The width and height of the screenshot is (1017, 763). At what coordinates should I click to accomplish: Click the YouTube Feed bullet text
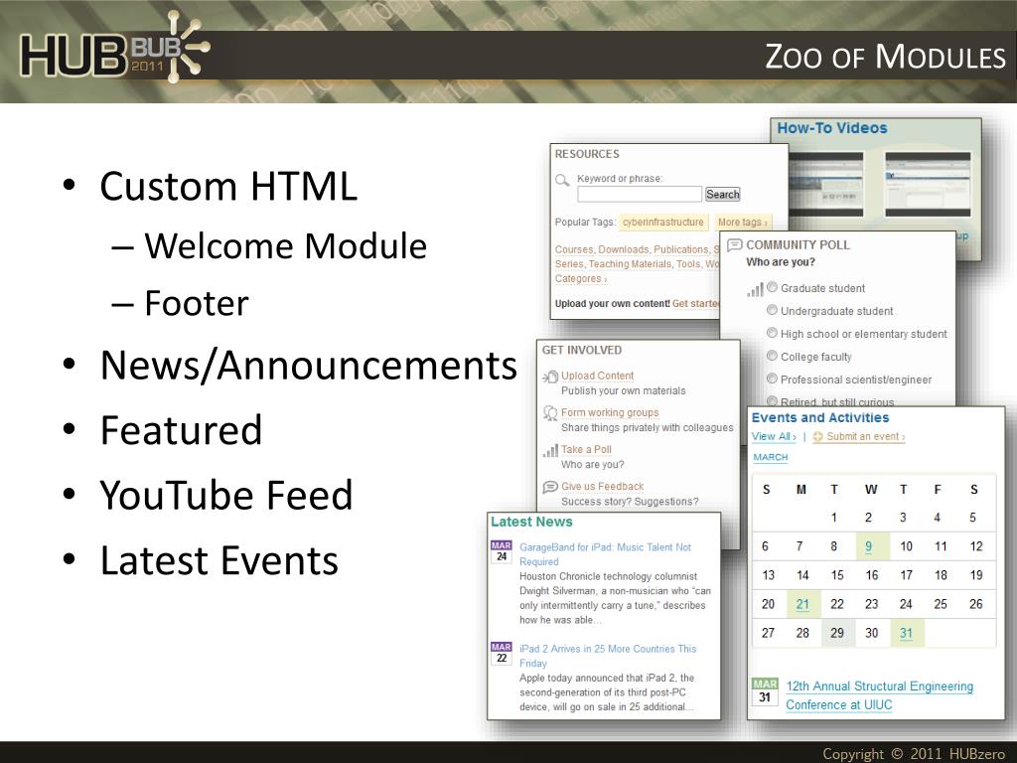(x=226, y=495)
